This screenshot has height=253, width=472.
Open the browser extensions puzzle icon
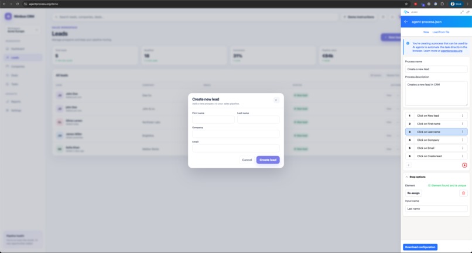(x=442, y=4)
